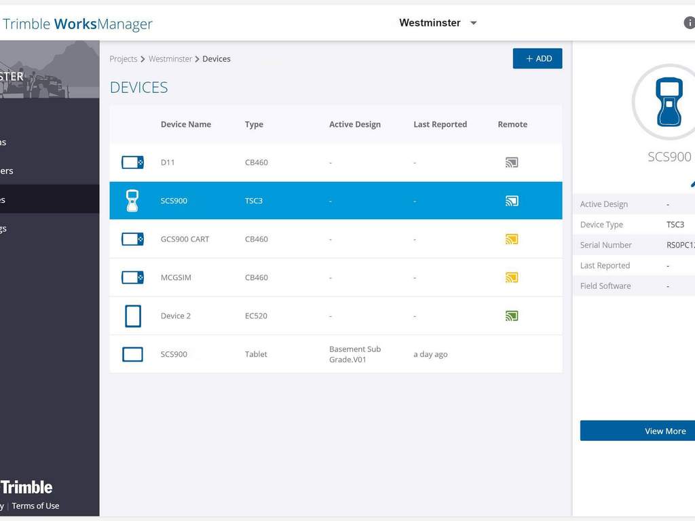Image resolution: width=695 pixels, height=521 pixels.
Task: Click the EC520 type cell
Action: 256,316
